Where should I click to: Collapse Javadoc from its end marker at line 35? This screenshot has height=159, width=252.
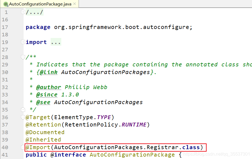click(23, 110)
